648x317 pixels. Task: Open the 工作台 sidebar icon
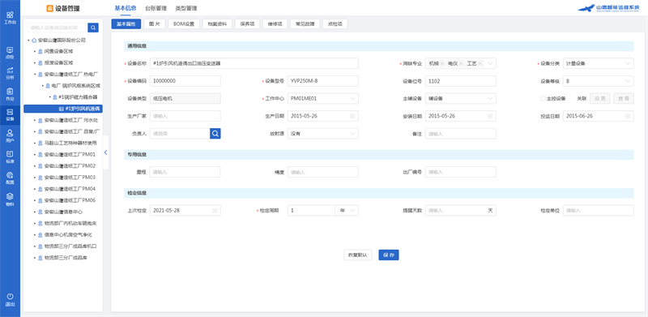coord(10,17)
